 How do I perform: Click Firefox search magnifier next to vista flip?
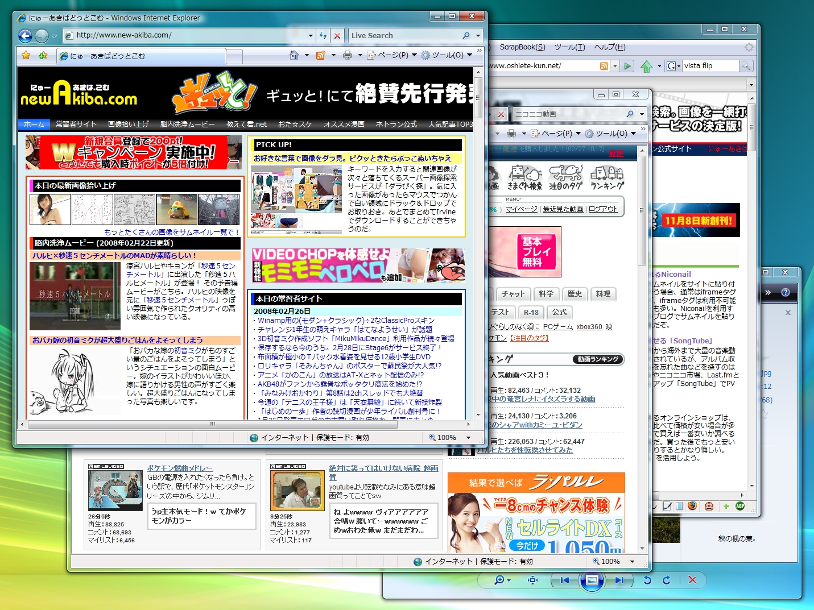pyautogui.click(x=746, y=66)
